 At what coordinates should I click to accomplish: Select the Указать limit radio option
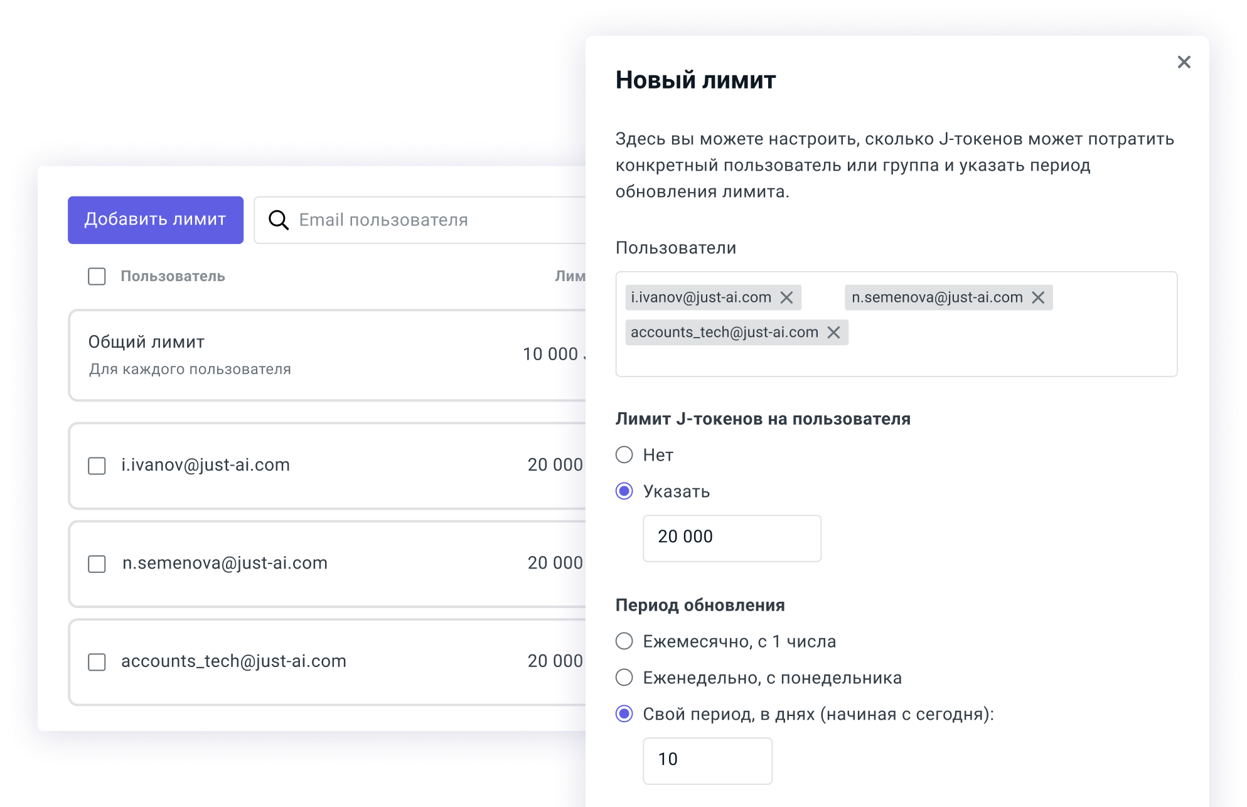pos(624,491)
